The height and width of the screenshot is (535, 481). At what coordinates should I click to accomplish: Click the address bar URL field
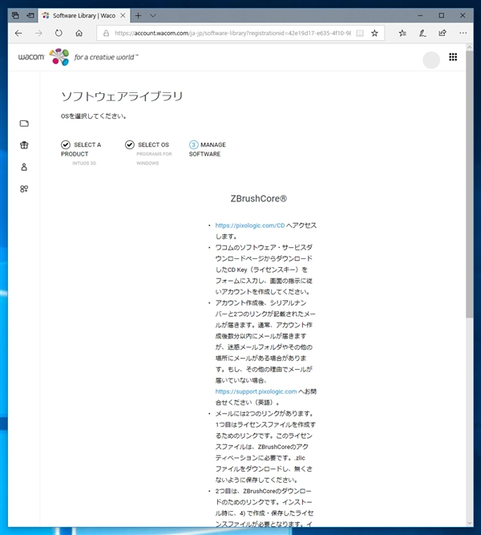coord(232,33)
